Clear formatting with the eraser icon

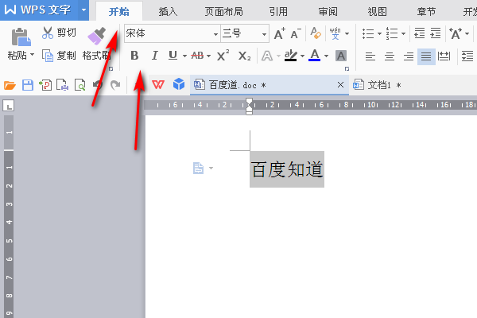coord(316,33)
